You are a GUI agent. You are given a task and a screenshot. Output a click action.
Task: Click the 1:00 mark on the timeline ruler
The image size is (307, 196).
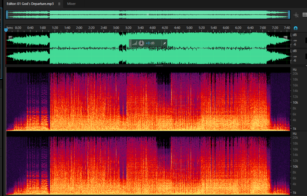pos(42,28)
